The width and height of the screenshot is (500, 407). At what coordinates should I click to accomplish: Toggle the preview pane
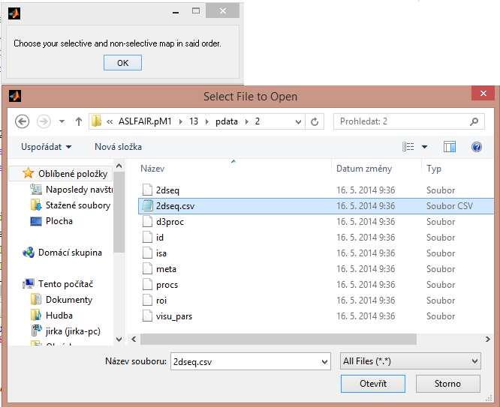pos(450,147)
